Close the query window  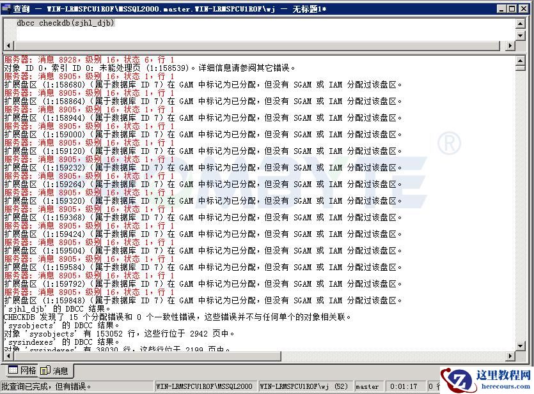523,8
